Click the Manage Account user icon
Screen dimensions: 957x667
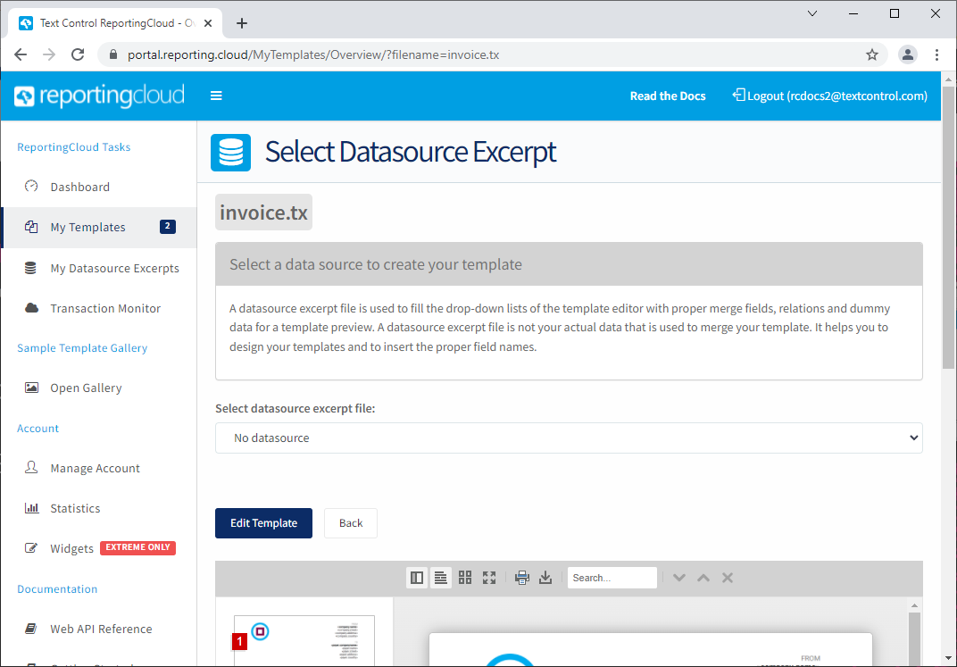click(x=31, y=468)
